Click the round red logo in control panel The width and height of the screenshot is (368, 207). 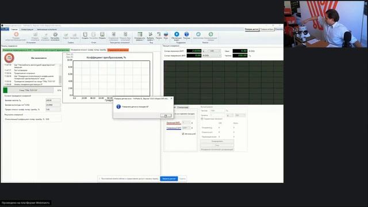[x=9, y=57]
